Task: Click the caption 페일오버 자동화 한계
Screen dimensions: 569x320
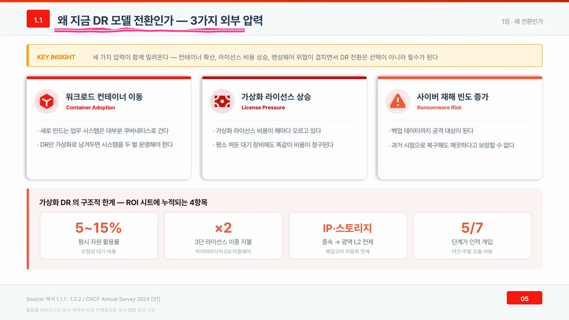Action: (348, 251)
